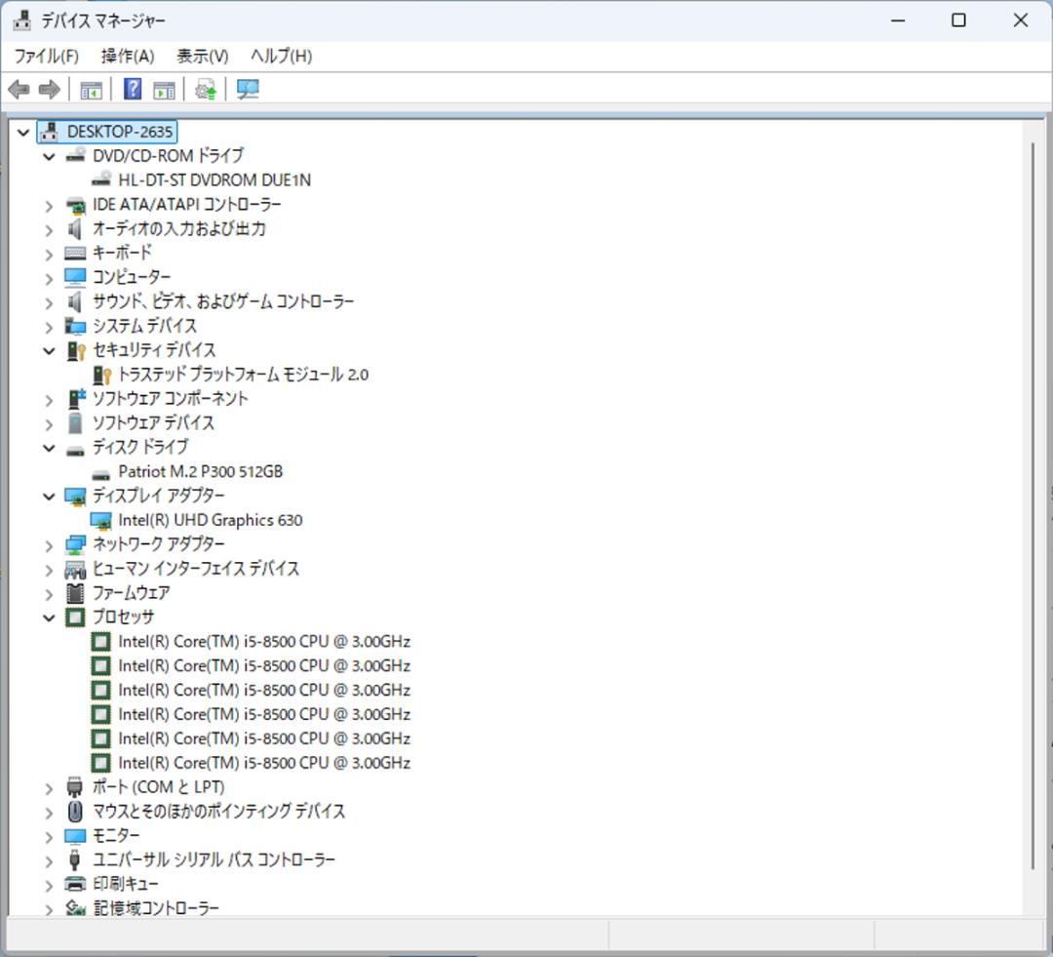Expand the ネットワーク アダプター category
1053x957 pixels.
pyautogui.click(x=48, y=544)
